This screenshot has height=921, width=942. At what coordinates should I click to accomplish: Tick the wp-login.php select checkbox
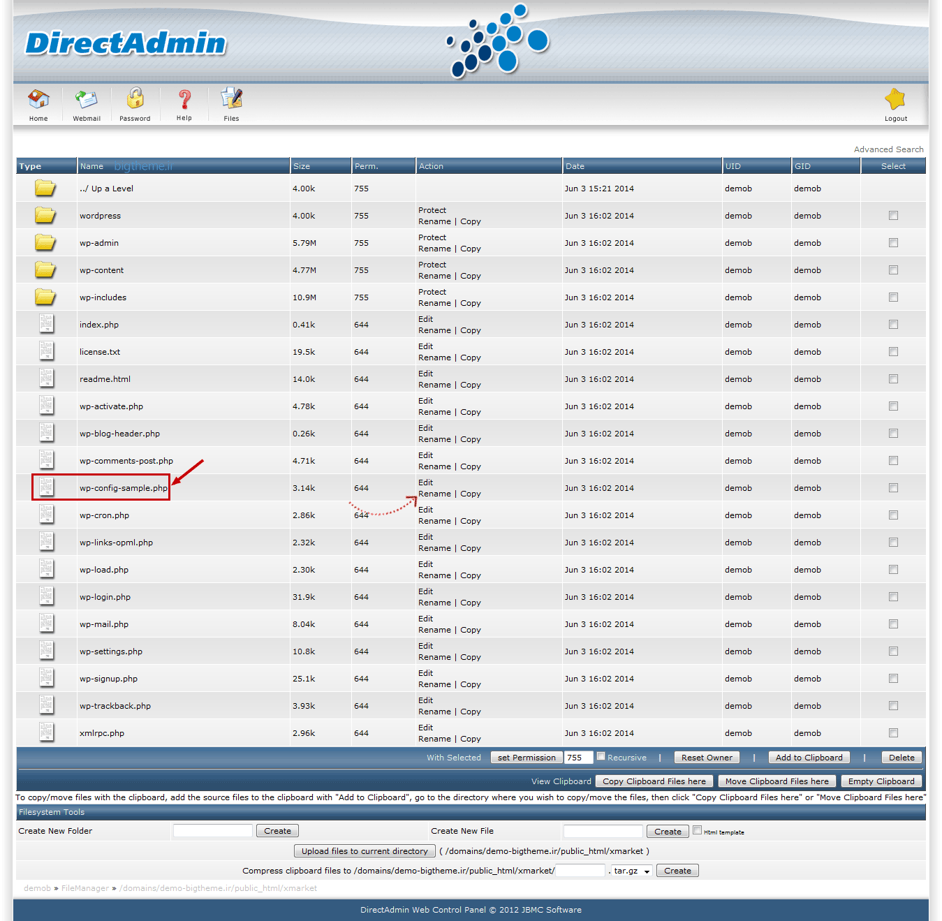(893, 597)
